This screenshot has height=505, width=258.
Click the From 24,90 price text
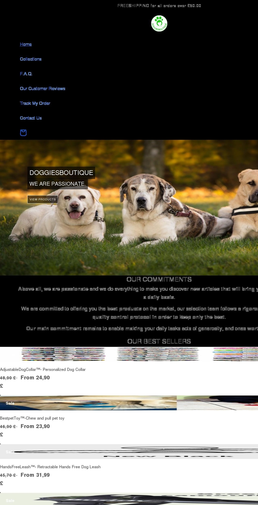tap(35, 378)
